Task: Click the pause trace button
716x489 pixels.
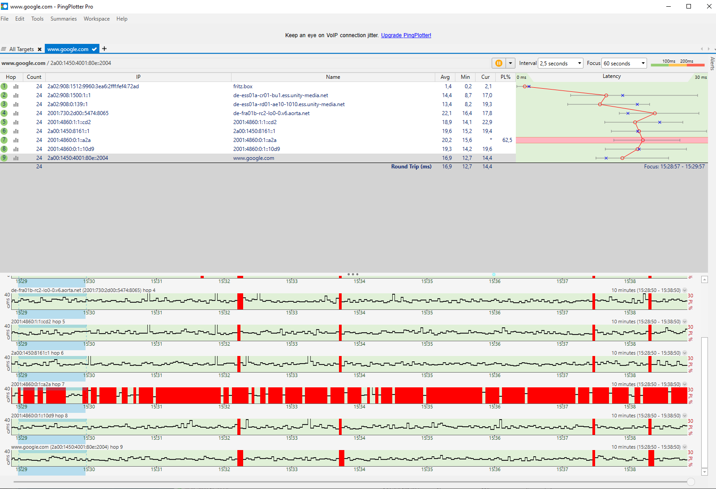Action: [x=498, y=63]
